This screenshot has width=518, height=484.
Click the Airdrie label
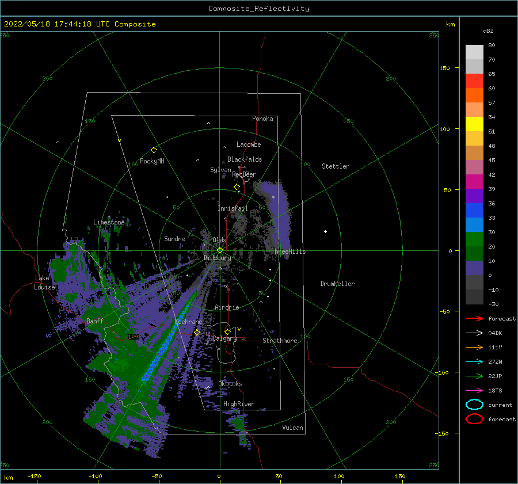[x=227, y=307]
